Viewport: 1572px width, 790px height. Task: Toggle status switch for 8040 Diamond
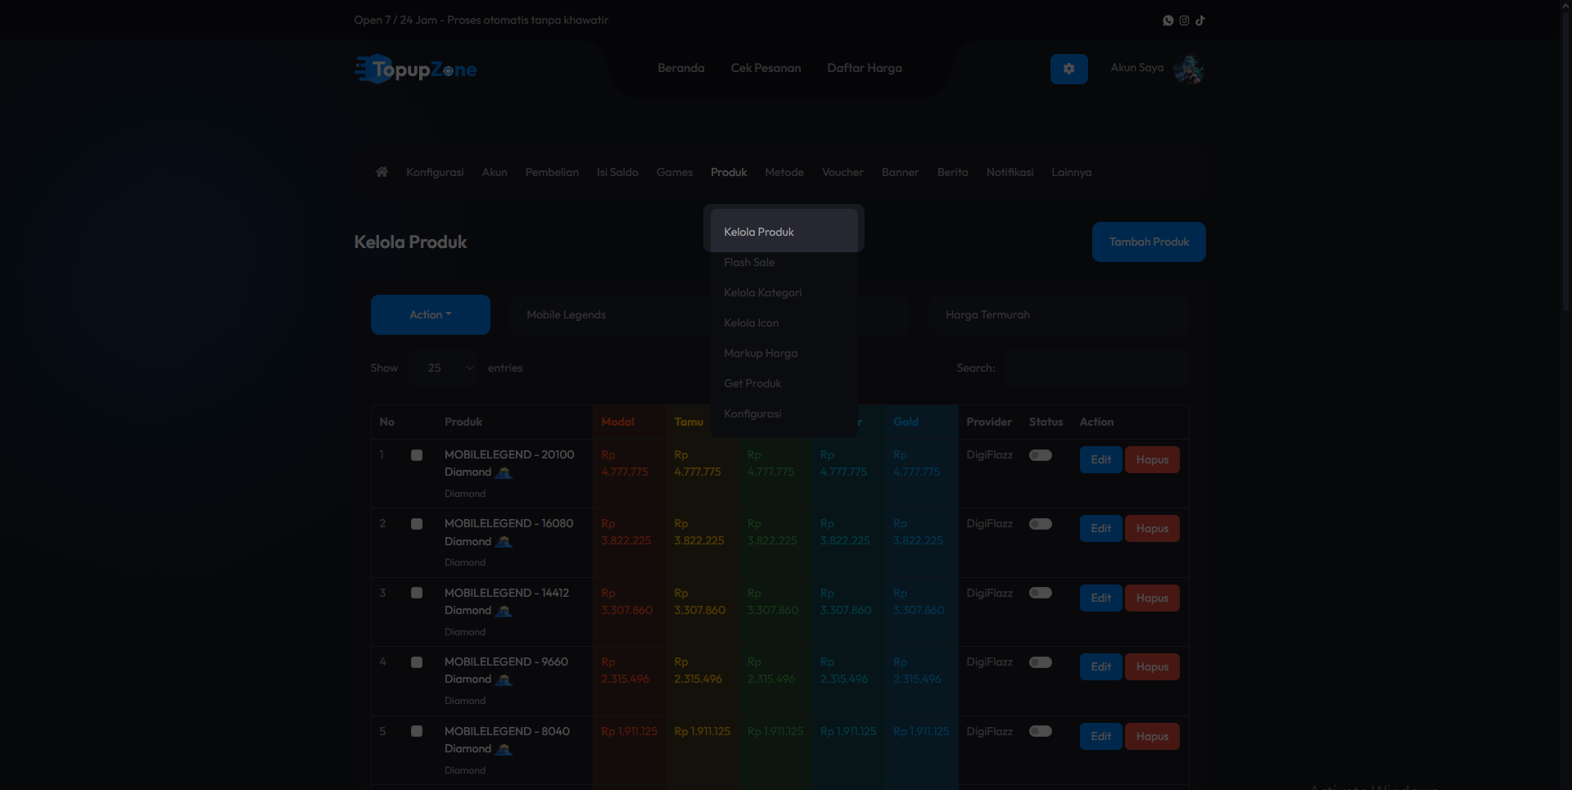click(x=1041, y=731)
